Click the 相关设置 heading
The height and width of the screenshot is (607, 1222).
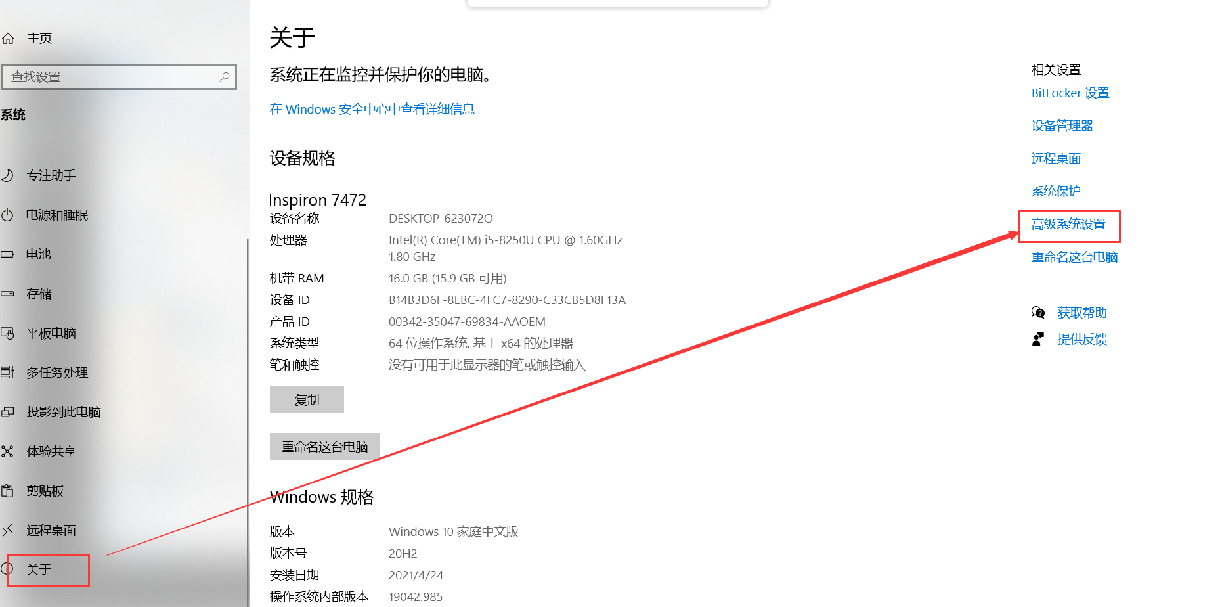1056,70
